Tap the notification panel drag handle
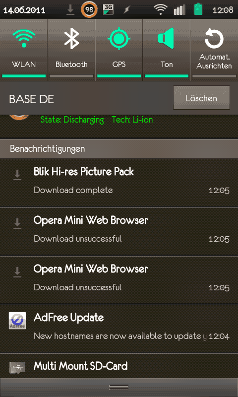Screen dimensions: 238x397 (119, 388)
